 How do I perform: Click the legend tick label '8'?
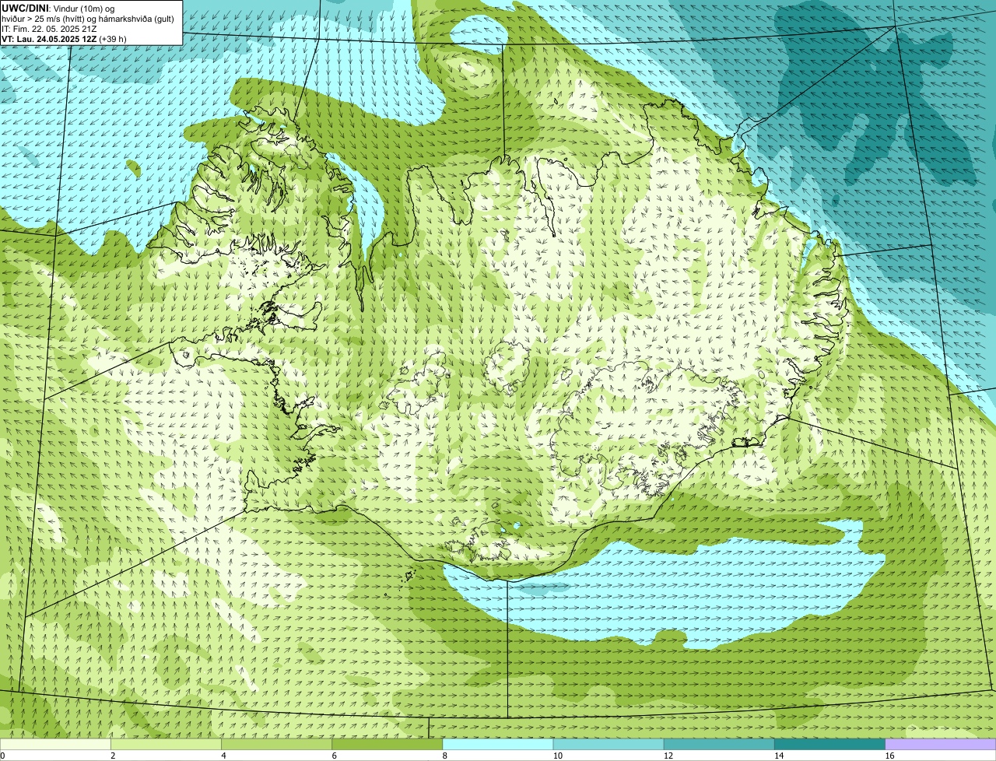[445, 756]
